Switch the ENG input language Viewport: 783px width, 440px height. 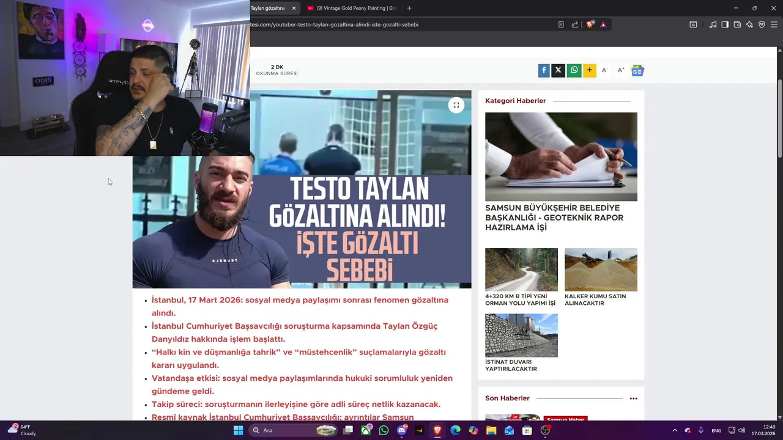(716, 430)
